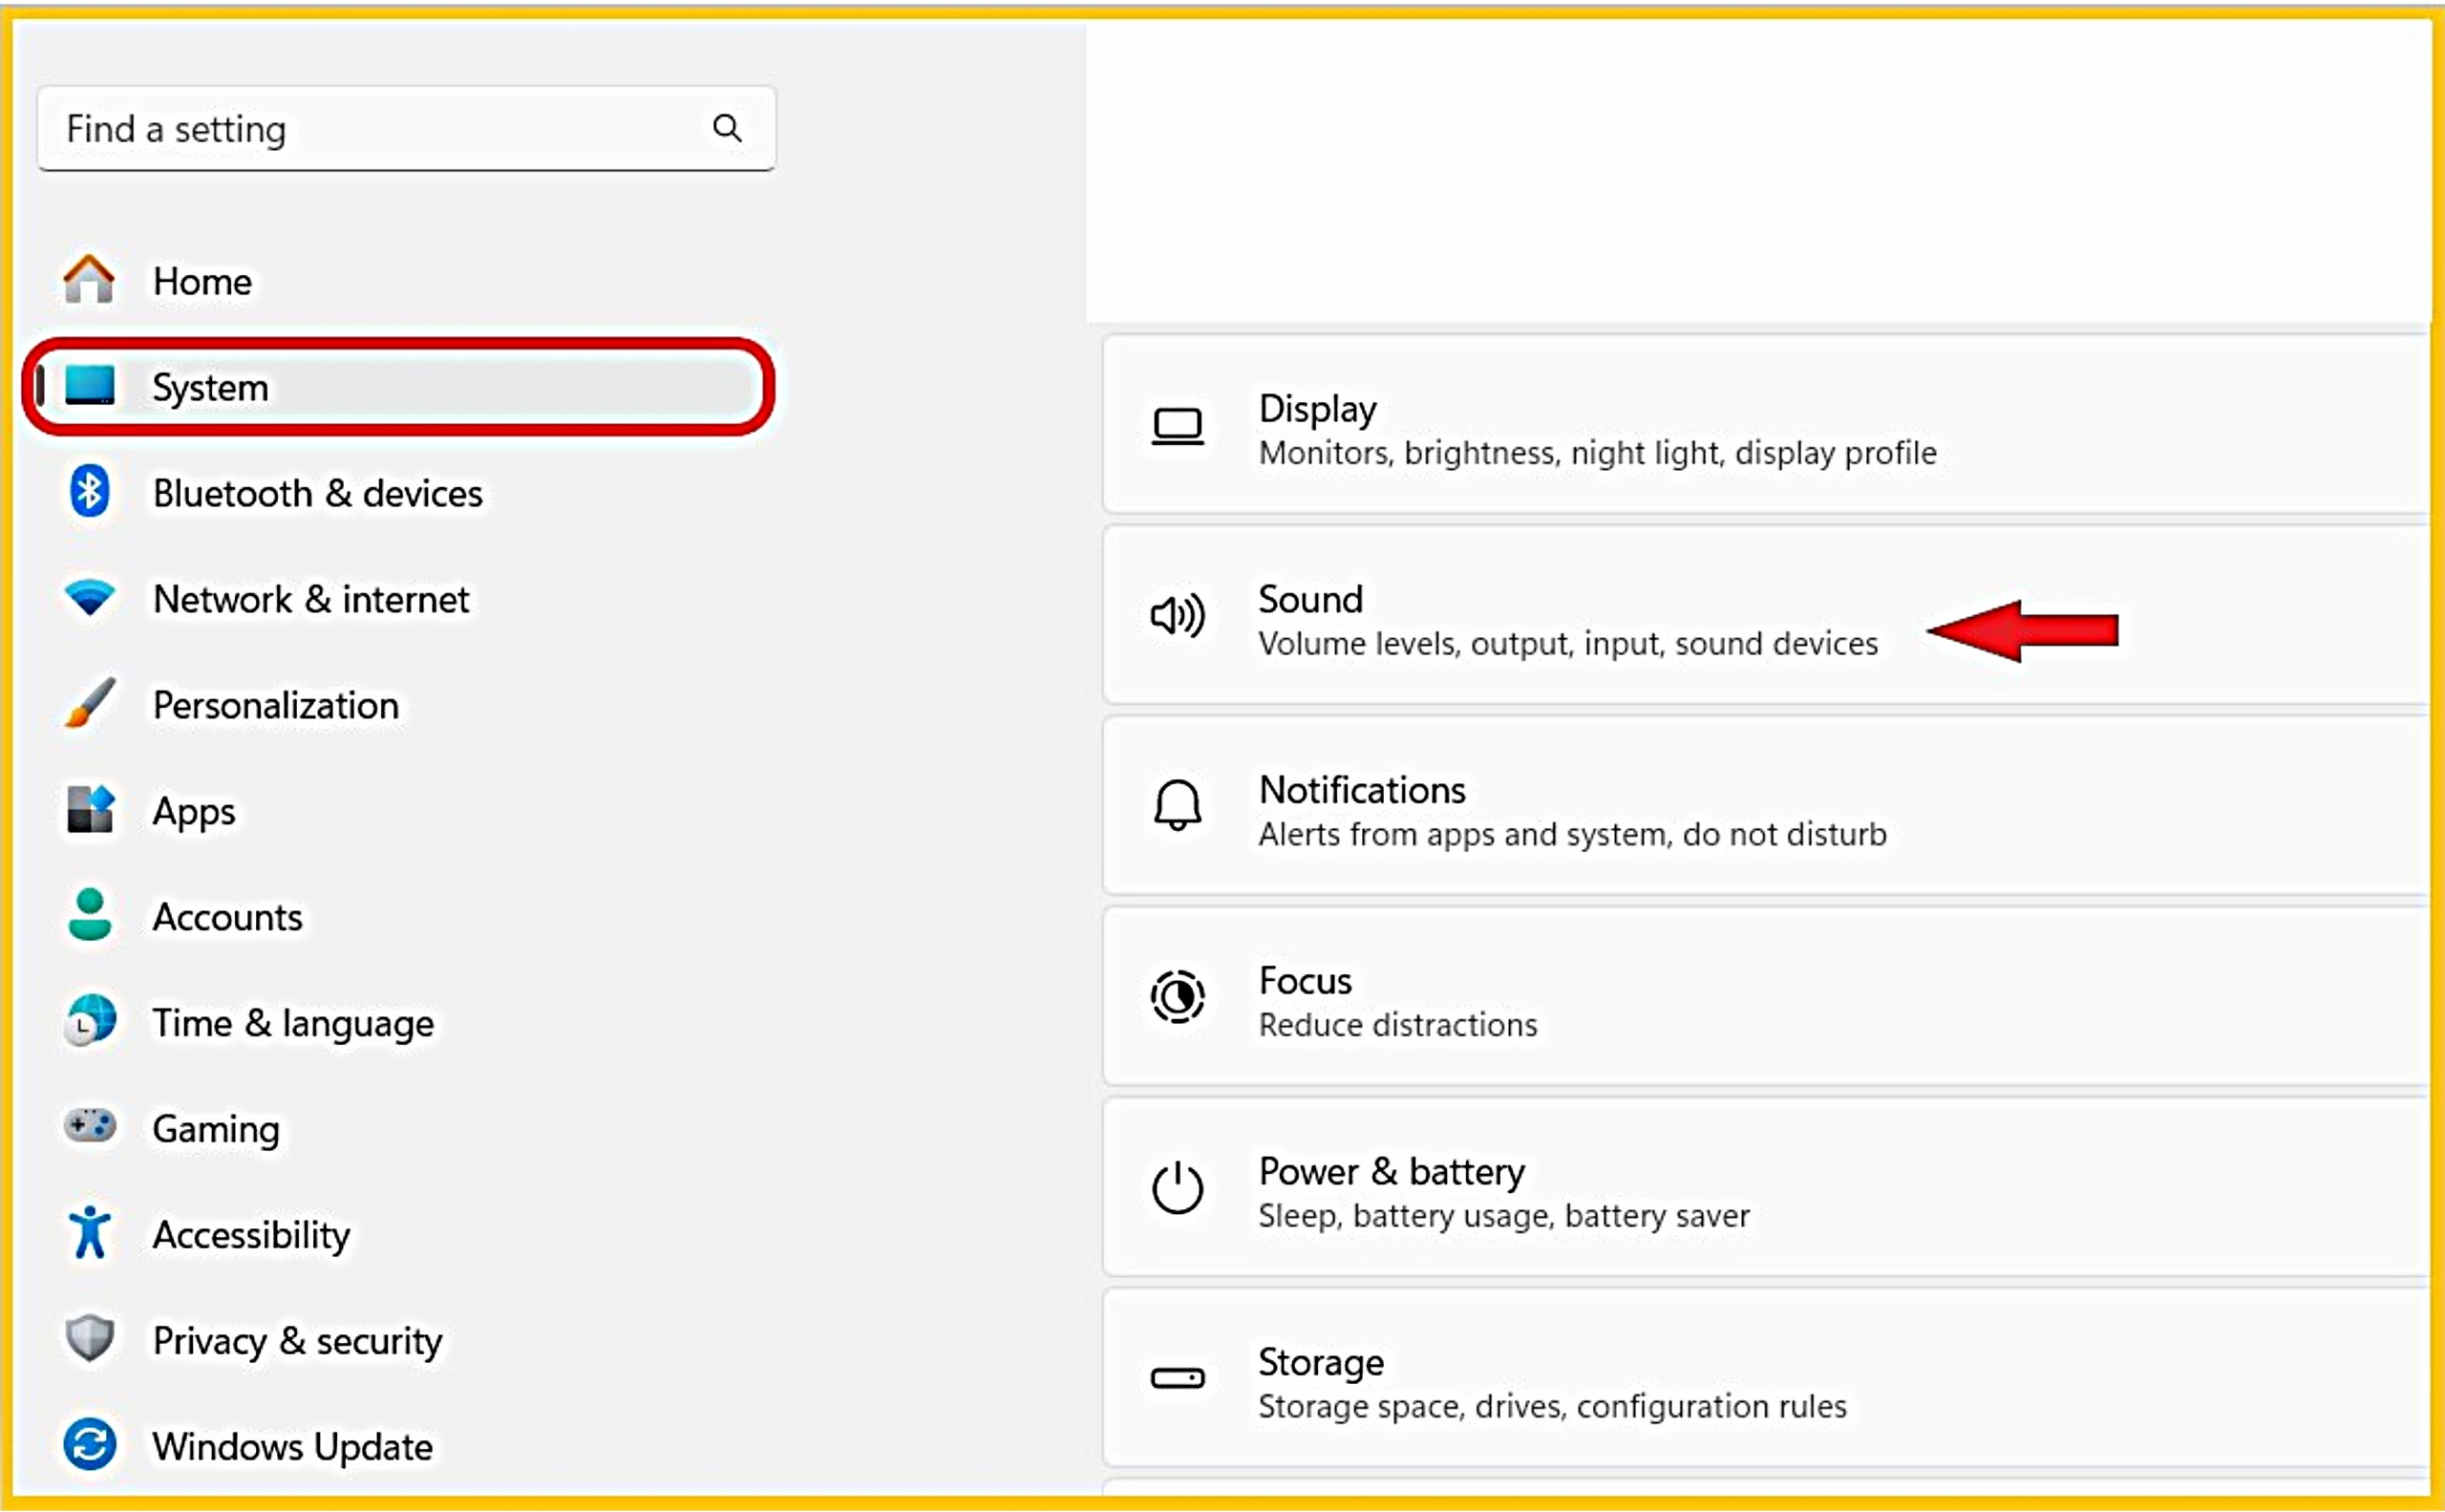Click the Personalization paintbrush icon

point(89,704)
